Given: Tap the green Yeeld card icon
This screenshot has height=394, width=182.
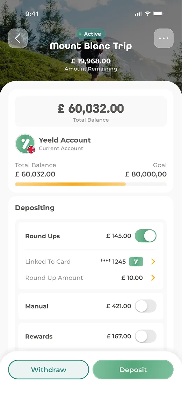Looking at the screenshot, I should [136, 262].
